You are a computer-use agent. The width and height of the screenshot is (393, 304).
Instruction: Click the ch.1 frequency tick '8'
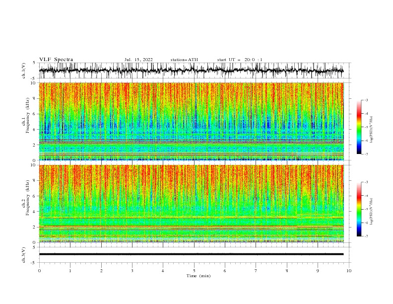coord(35,98)
